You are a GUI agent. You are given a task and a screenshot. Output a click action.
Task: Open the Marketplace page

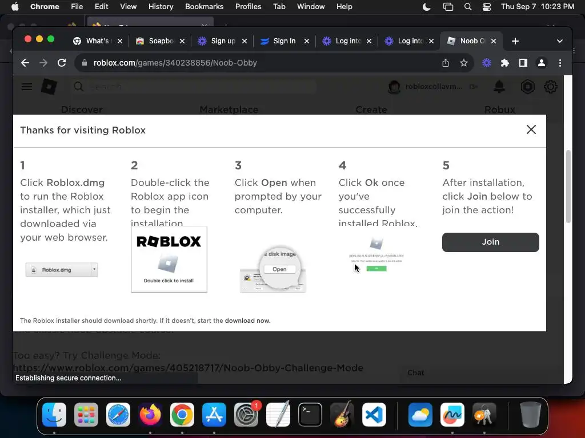pyautogui.click(x=229, y=109)
